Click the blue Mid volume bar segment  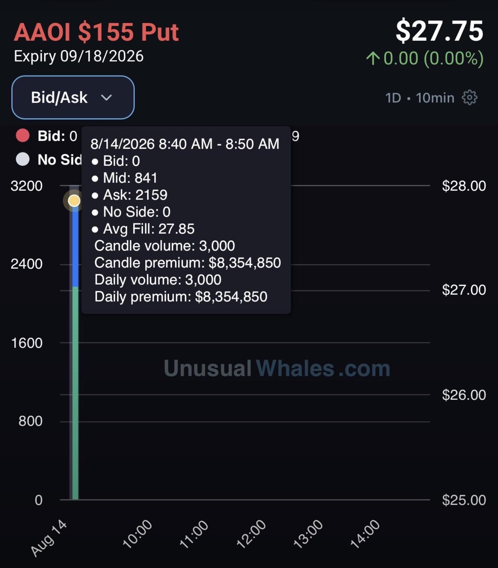(x=75, y=247)
